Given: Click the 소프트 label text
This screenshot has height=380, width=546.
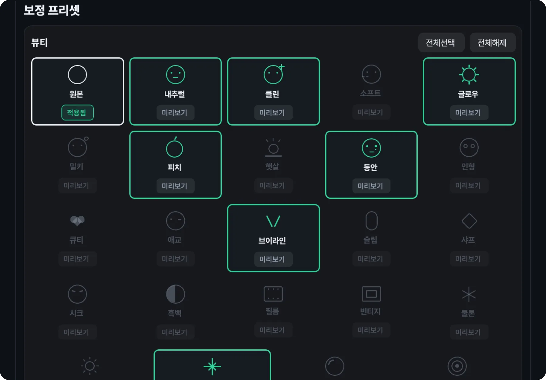Looking at the screenshot, I should click(x=370, y=93).
